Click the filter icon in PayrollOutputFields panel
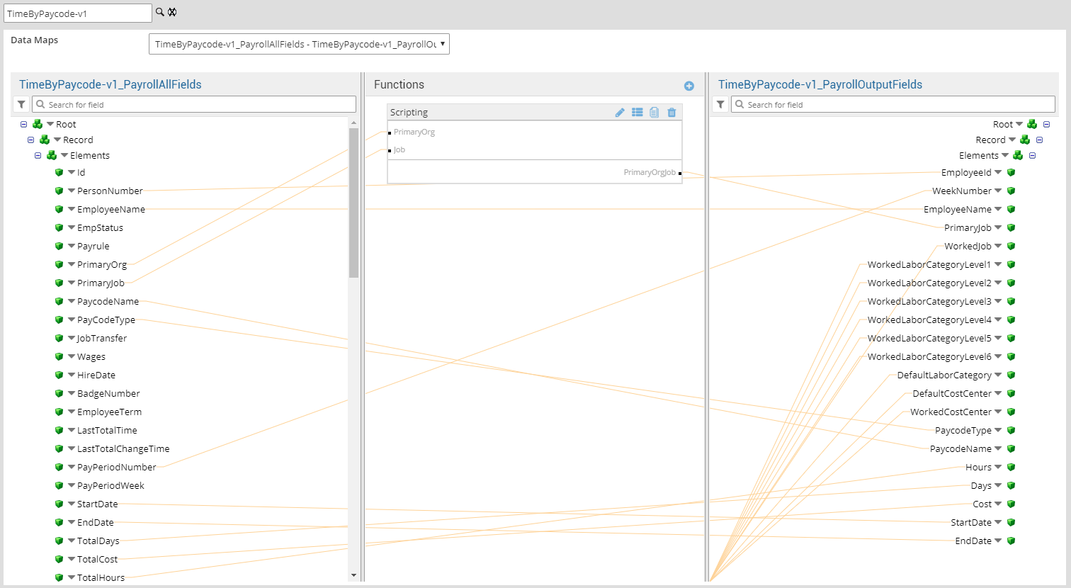 pos(720,105)
